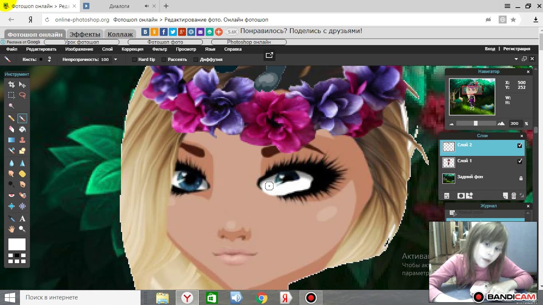Screen dimensions: 543x305
Task: Select the Color Picker eyedropper tool
Action: coord(11,219)
